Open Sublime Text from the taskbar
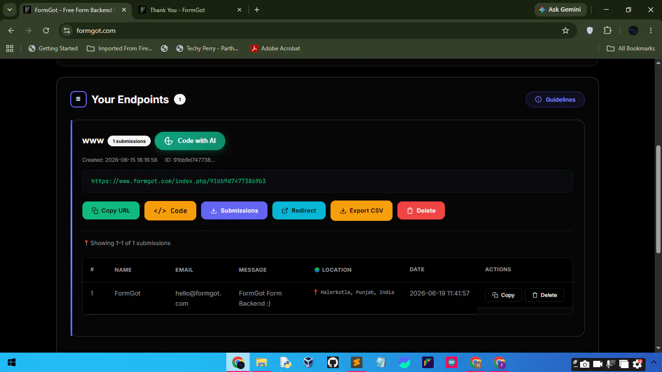 tap(356, 362)
